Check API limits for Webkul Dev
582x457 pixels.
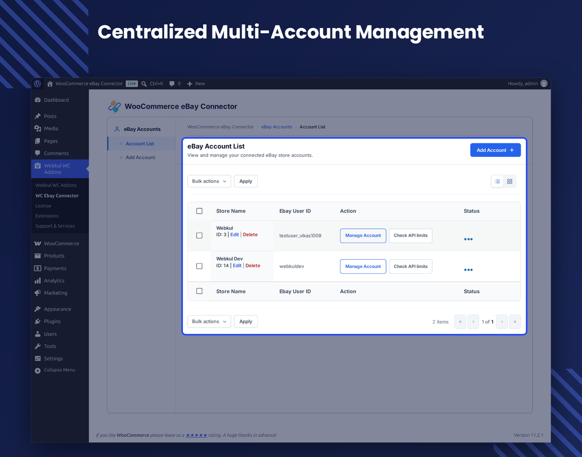[x=411, y=266]
